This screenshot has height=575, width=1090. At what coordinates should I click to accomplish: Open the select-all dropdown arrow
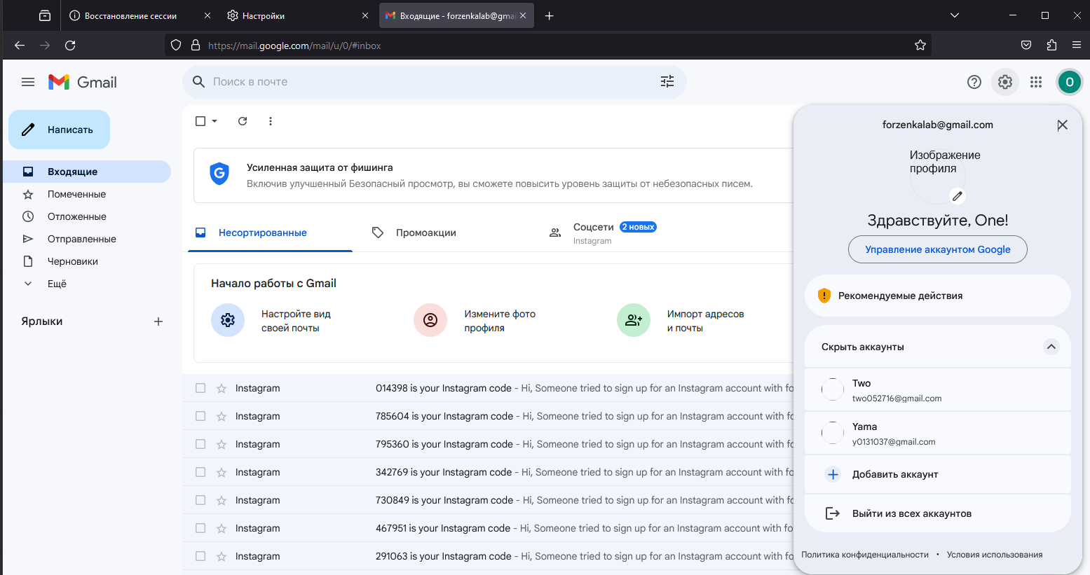(x=214, y=121)
